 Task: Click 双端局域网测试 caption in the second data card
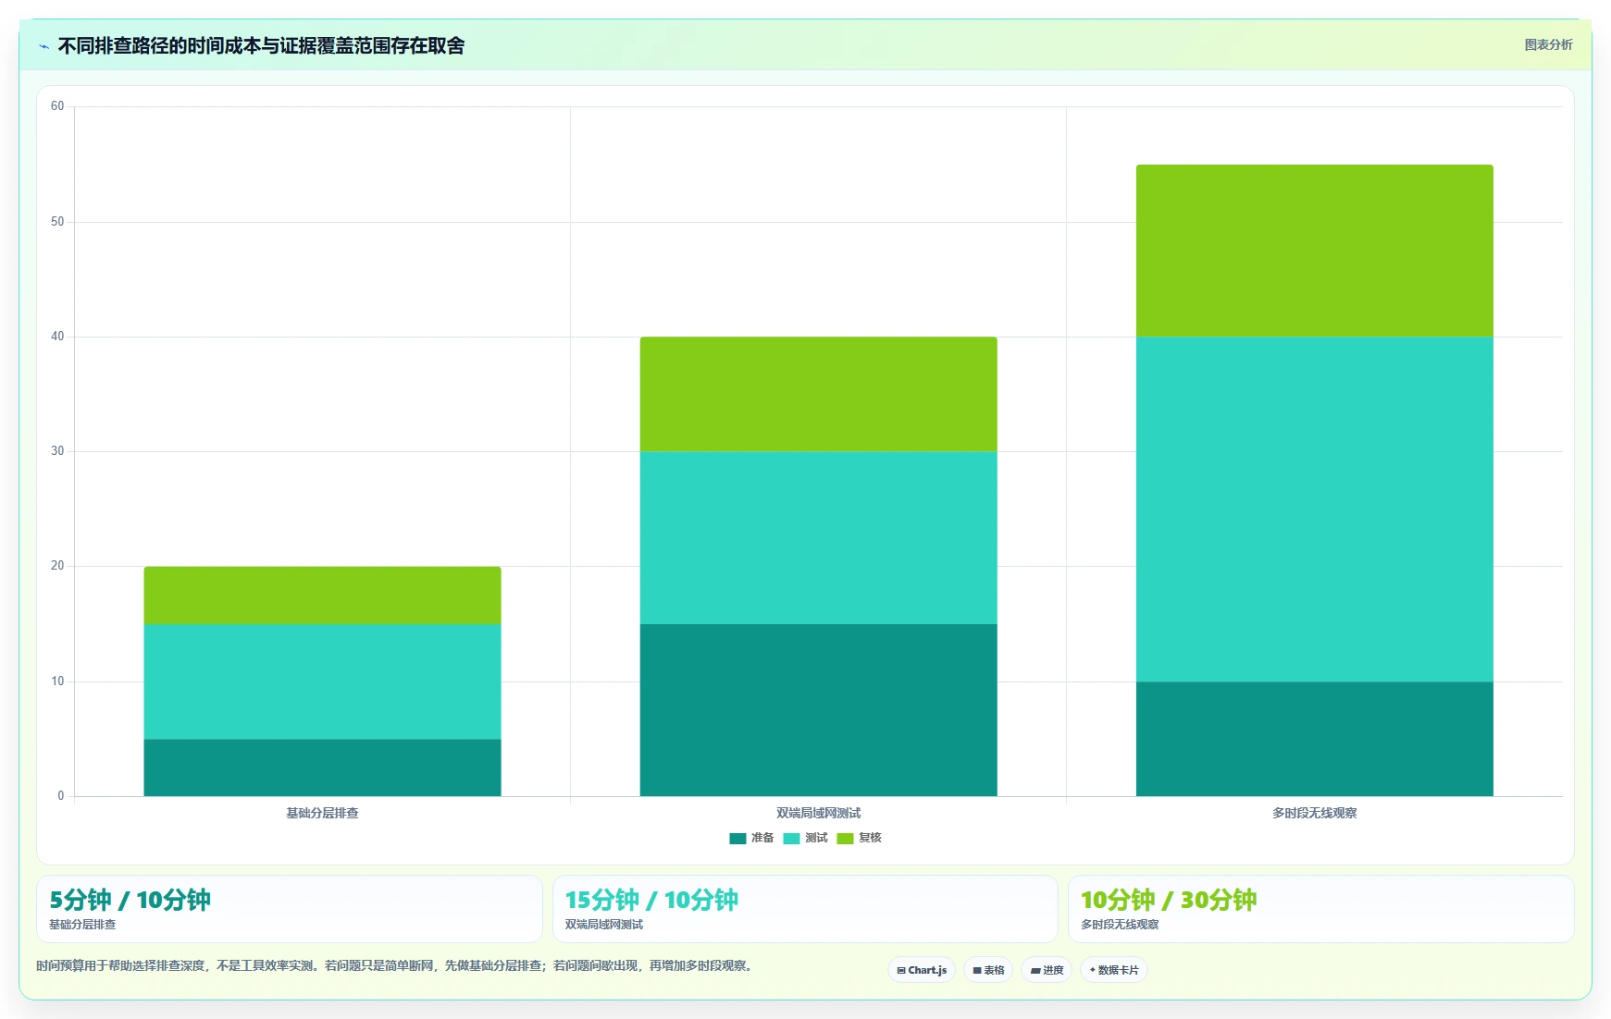603,925
